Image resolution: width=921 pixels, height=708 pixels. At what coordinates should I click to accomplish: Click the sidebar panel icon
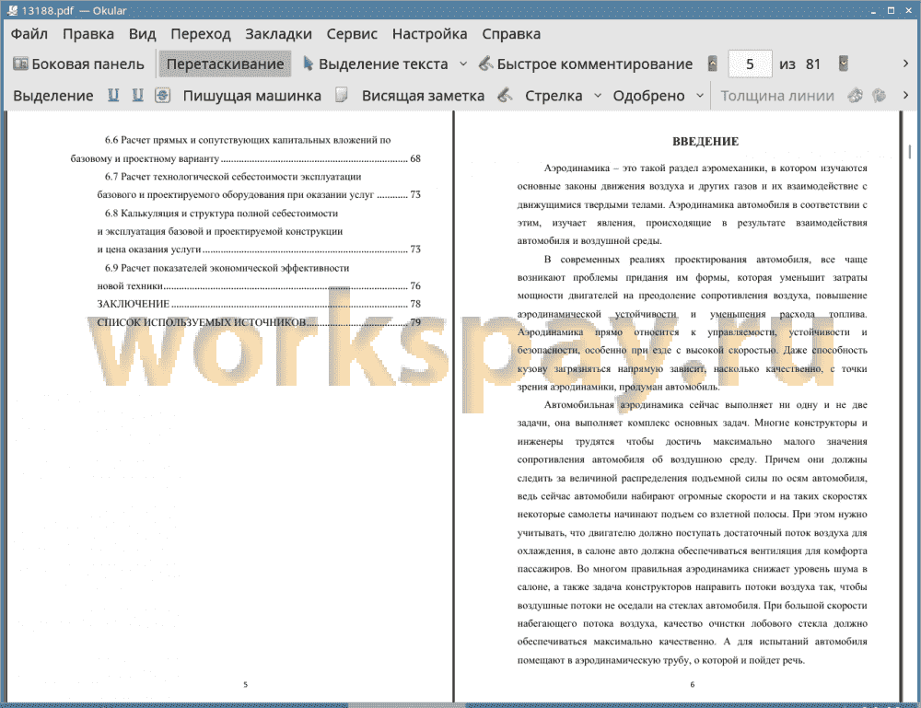[20, 64]
